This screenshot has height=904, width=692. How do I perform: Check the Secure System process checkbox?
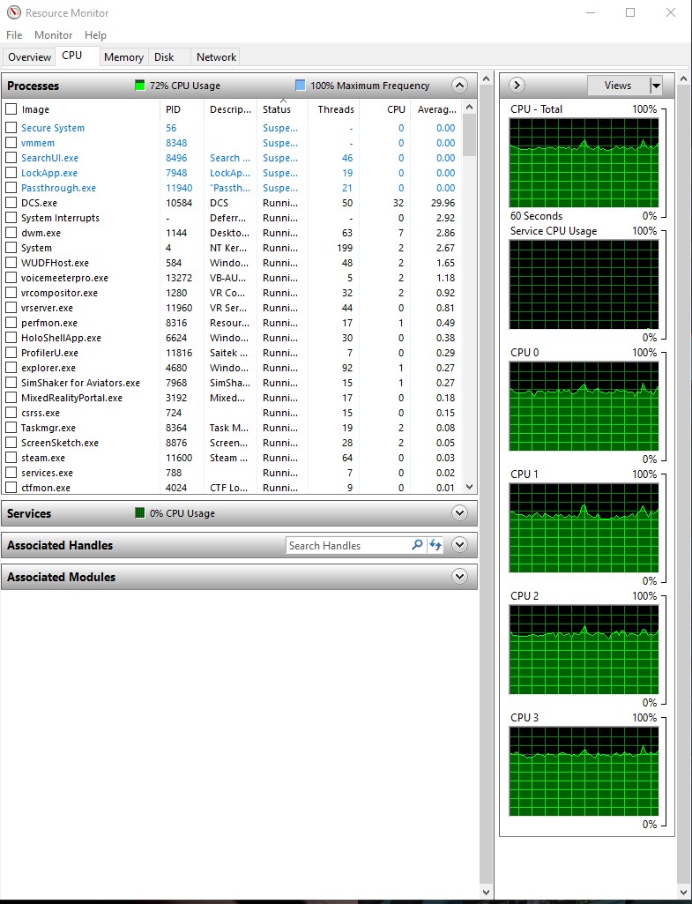(11, 128)
